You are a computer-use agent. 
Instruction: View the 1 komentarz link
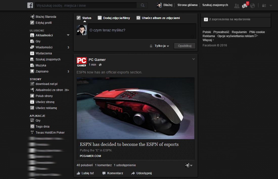pos(103,165)
